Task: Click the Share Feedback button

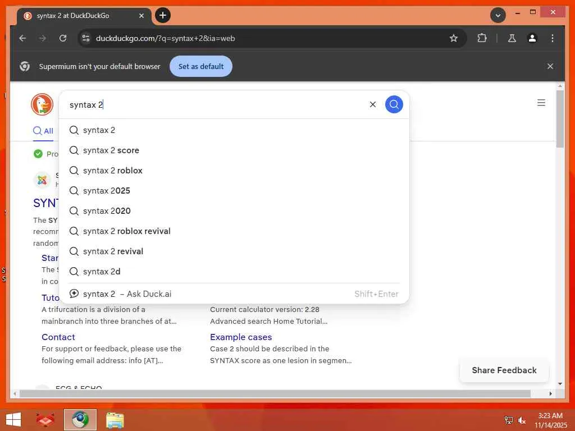Action: (504, 370)
